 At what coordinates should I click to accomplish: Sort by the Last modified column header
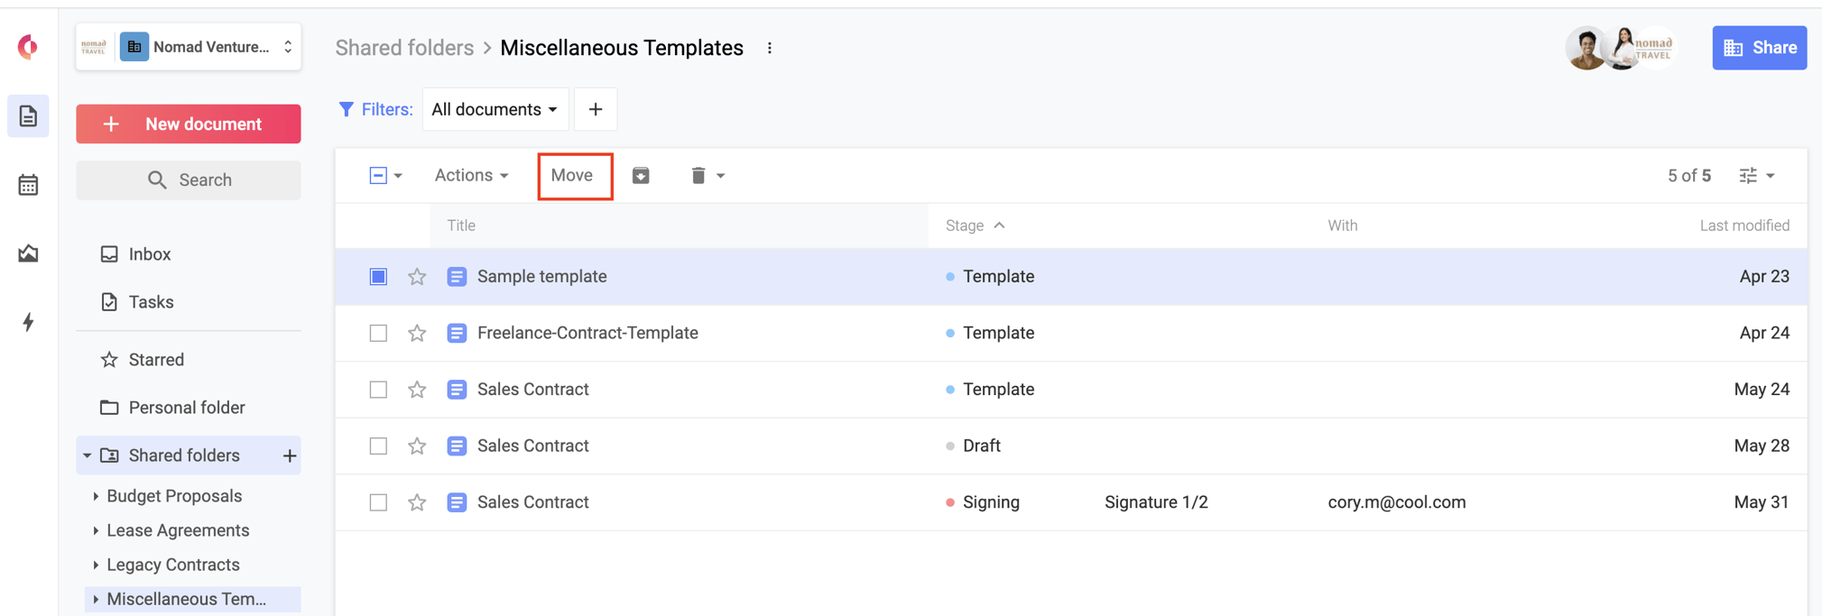pos(1744,225)
